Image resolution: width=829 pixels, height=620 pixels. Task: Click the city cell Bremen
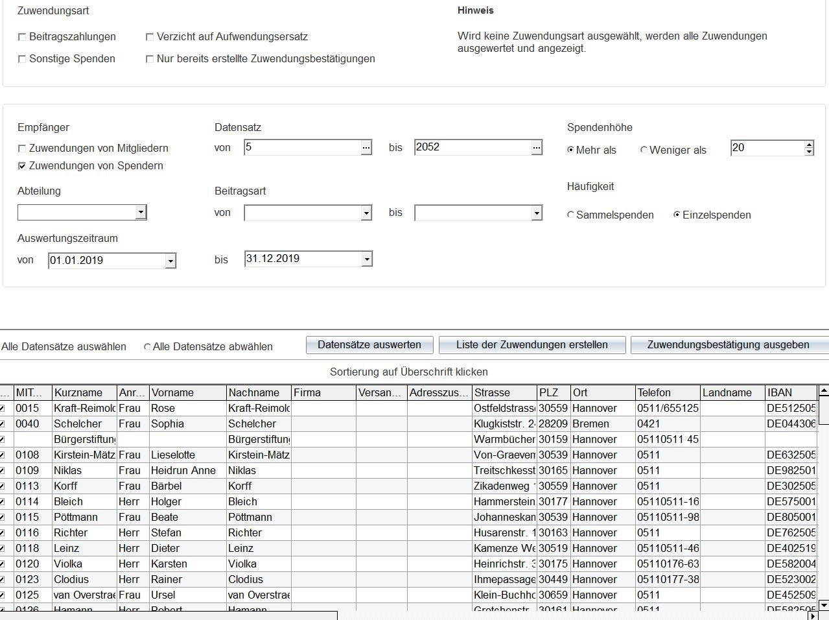click(x=603, y=423)
